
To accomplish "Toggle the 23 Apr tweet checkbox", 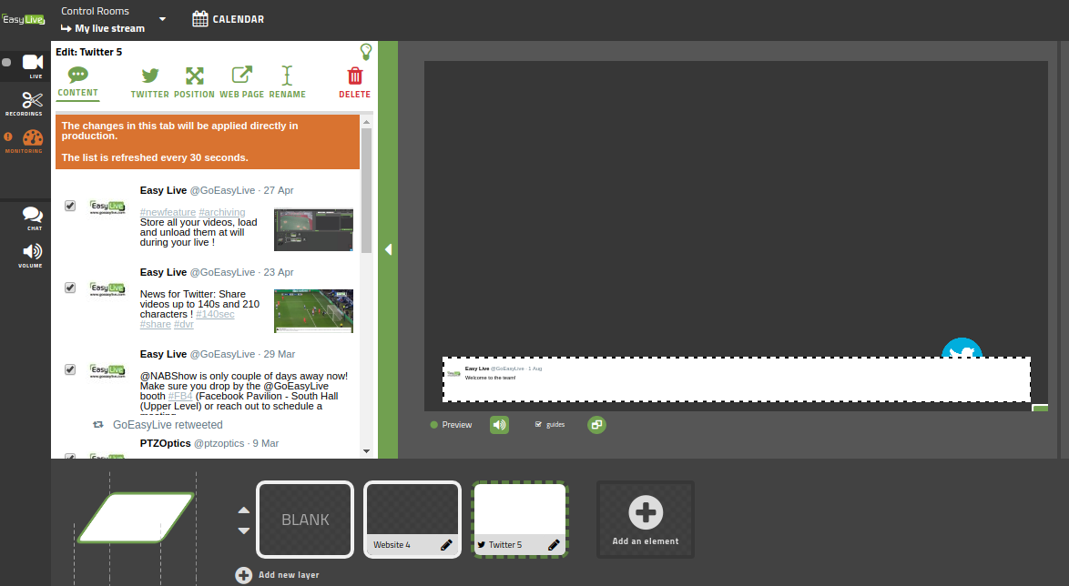I will tap(70, 288).
